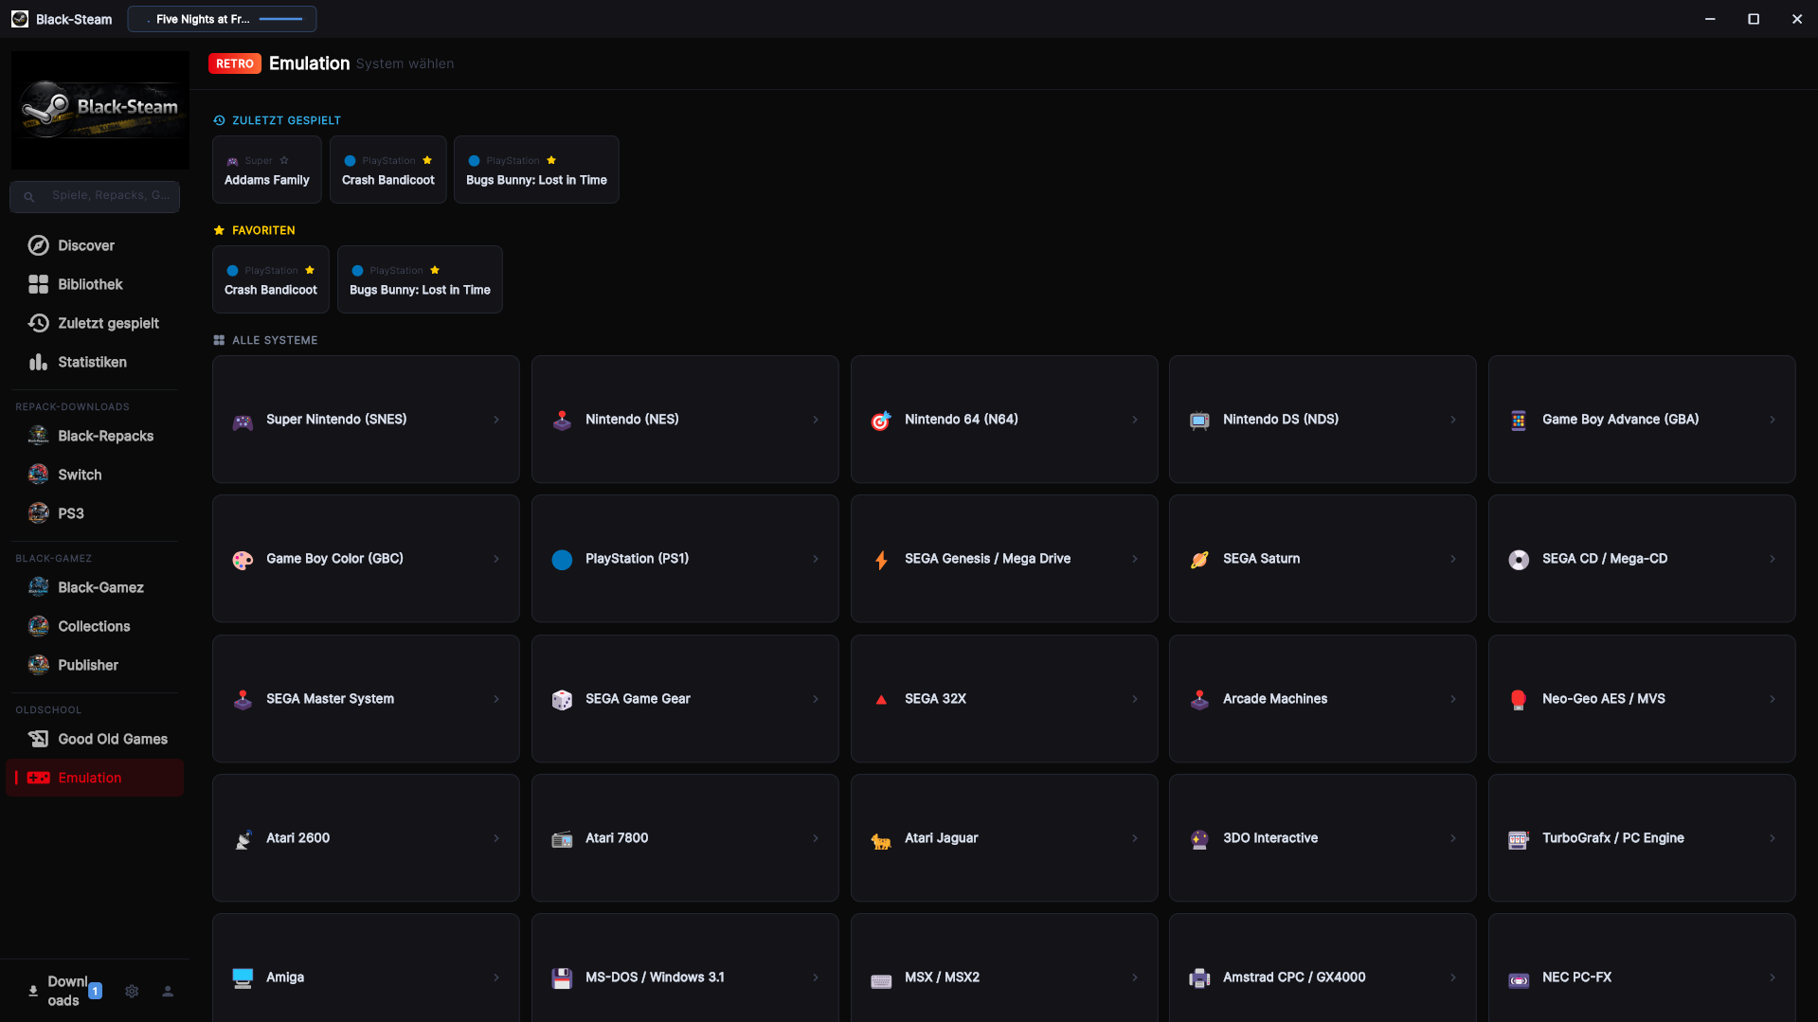Click the Good Old Games icon
Screen dimensions: 1818x1022
point(38,739)
